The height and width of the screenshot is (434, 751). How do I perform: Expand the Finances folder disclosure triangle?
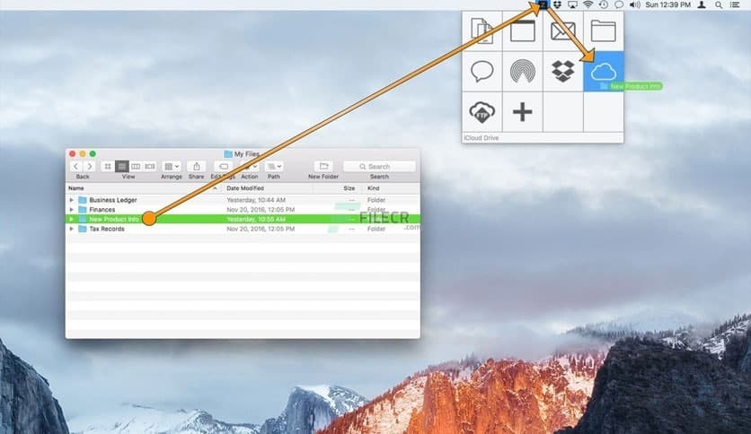tap(71, 209)
